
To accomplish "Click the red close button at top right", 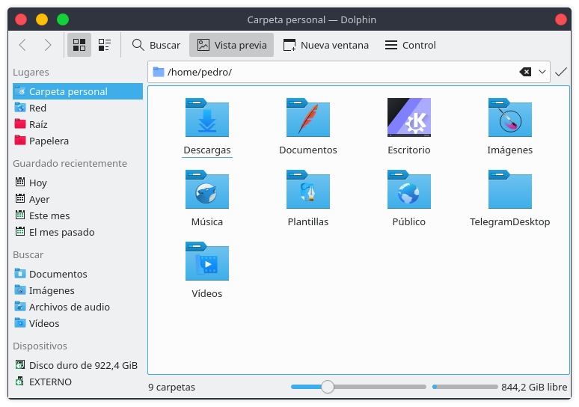I will tap(561, 19).
